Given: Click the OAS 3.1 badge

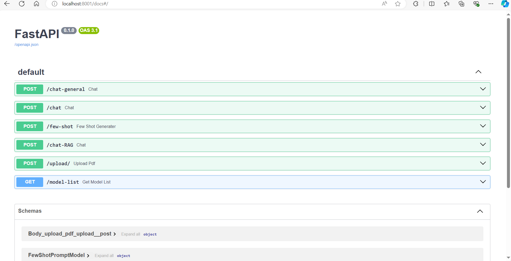Looking at the screenshot, I should tap(89, 31).
